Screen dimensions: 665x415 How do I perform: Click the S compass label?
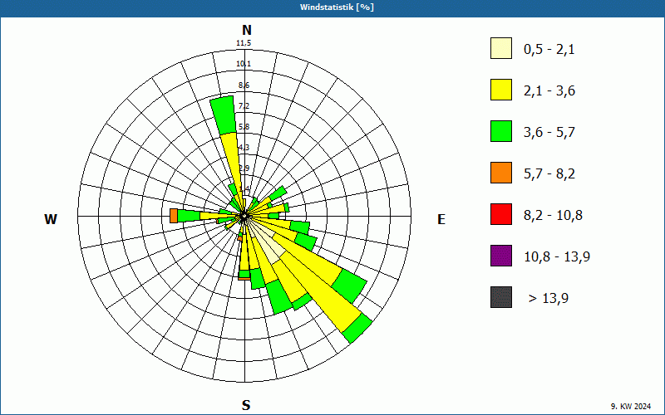pos(246,406)
